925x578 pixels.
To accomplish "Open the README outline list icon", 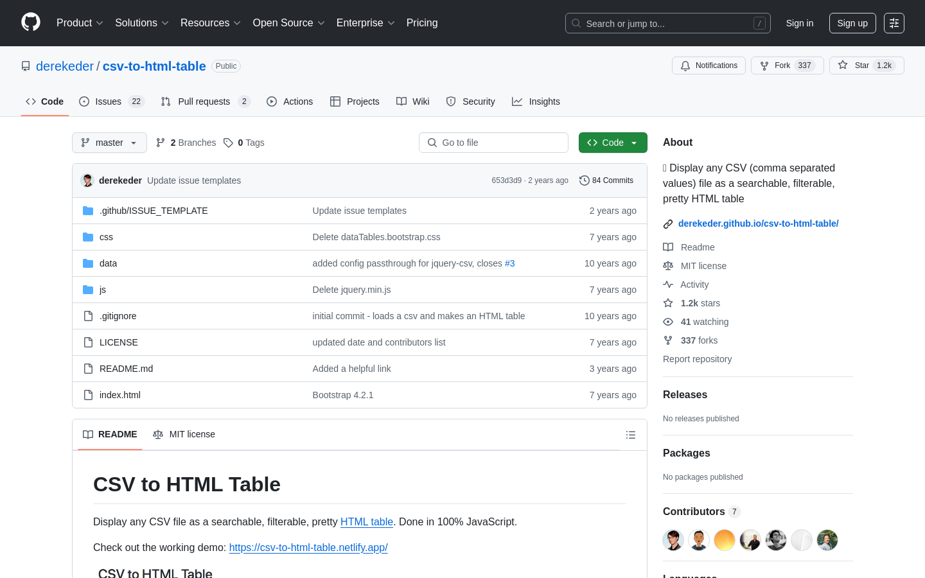I will 631,435.
